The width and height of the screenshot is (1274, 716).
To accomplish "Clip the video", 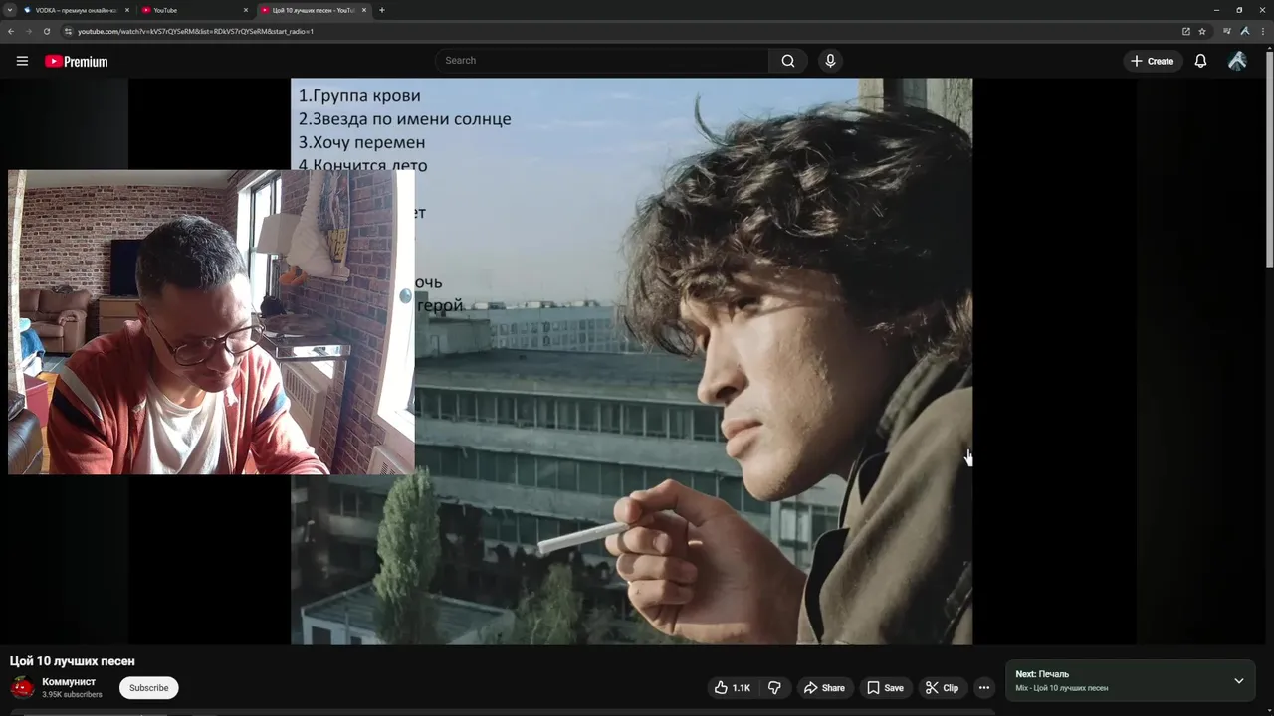I will (942, 687).
